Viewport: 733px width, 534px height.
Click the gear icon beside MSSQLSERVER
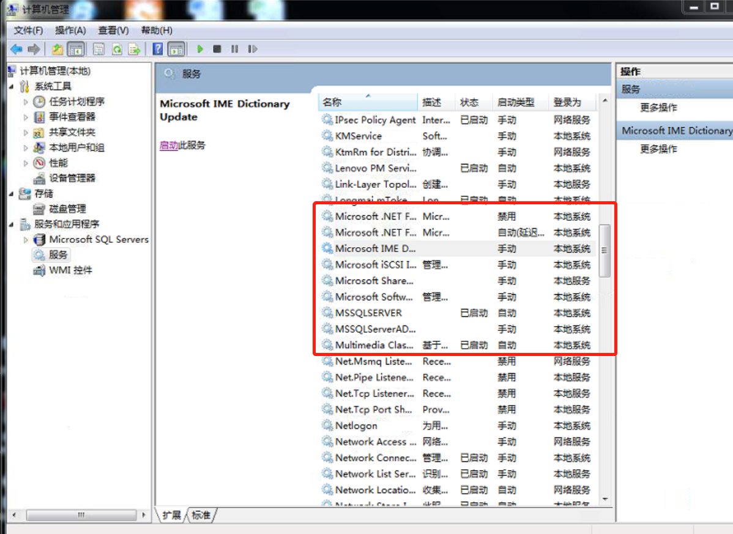pyautogui.click(x=327, y=313)
